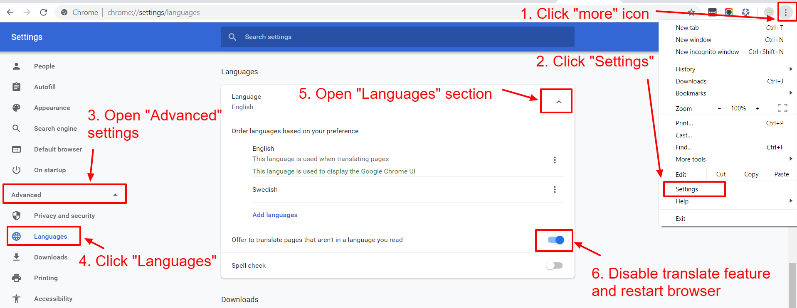
Task: Open Appearance settings label in sidebar
Action: click(52, 108)
